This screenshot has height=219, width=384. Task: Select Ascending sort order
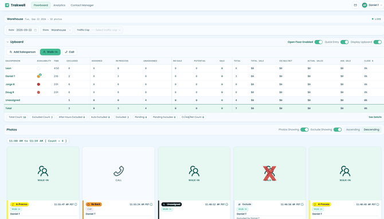[353, 130]
